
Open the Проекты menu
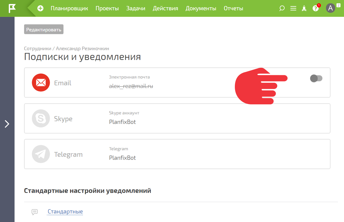[107, 8]
